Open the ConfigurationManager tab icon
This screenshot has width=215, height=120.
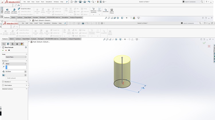pyautogui.click(x=13, y=44)
